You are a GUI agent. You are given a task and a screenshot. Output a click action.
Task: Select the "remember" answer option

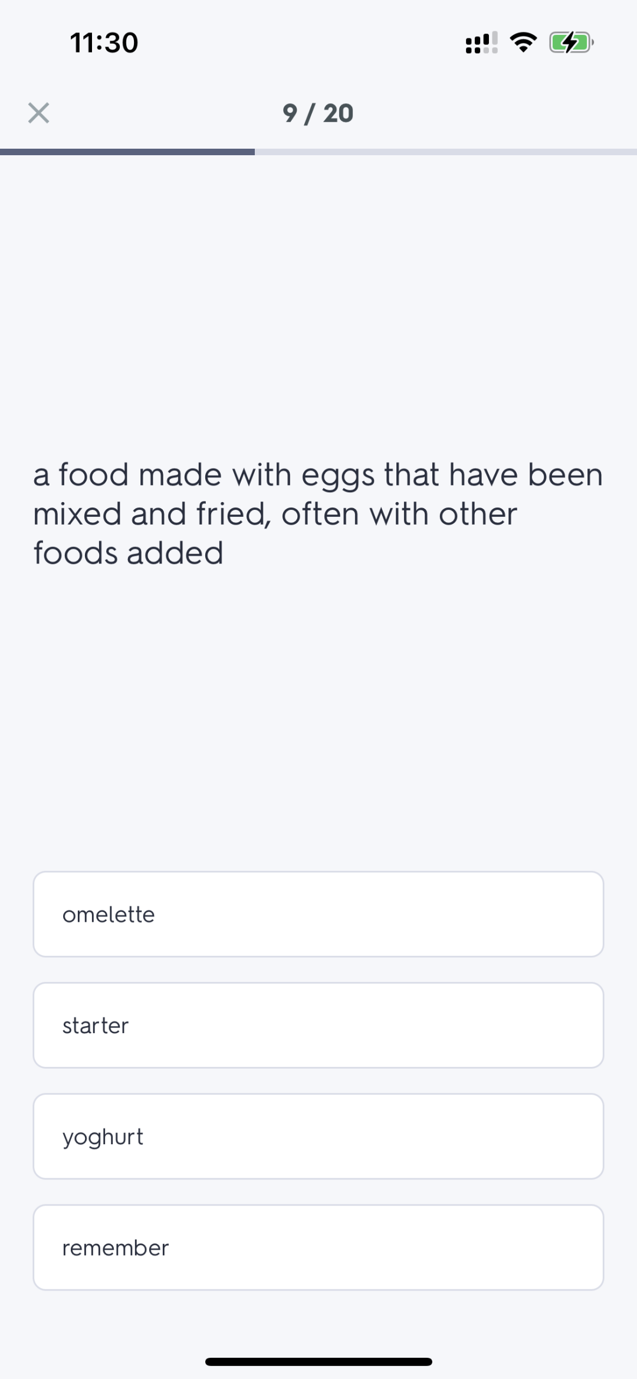point(318,1247)
